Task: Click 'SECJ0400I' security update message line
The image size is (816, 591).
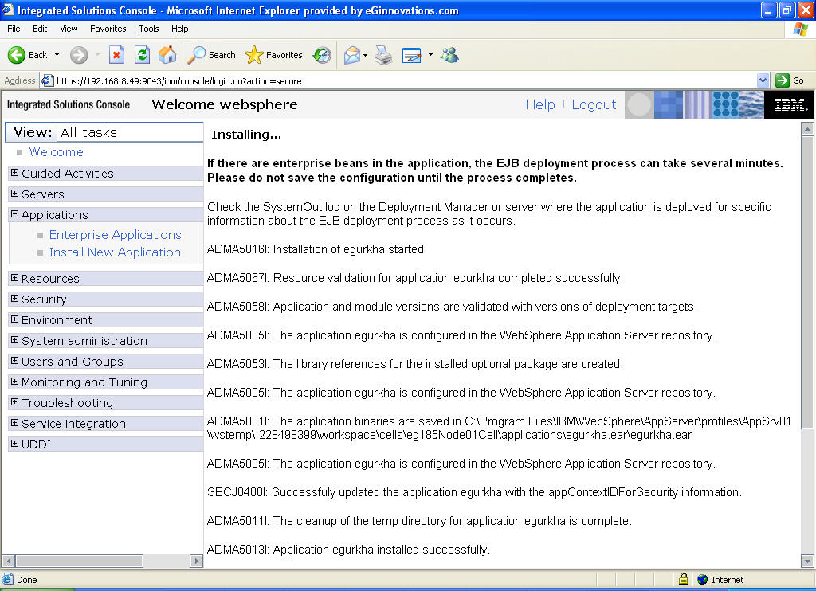Action: [x=474, y=492]
